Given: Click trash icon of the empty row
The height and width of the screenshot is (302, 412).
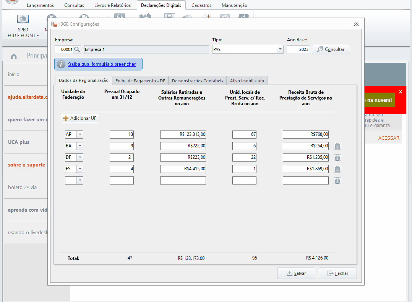Looking at the screenshot, I should point(337,181).
